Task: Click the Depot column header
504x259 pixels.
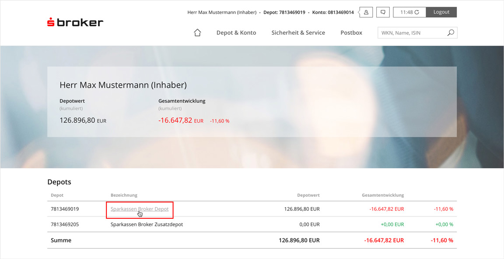Action: click(x=57, y=195)
